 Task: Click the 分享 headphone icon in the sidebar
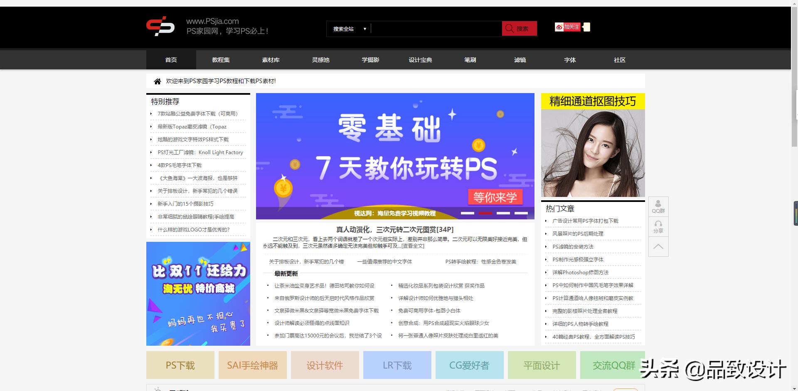point(658,226)
